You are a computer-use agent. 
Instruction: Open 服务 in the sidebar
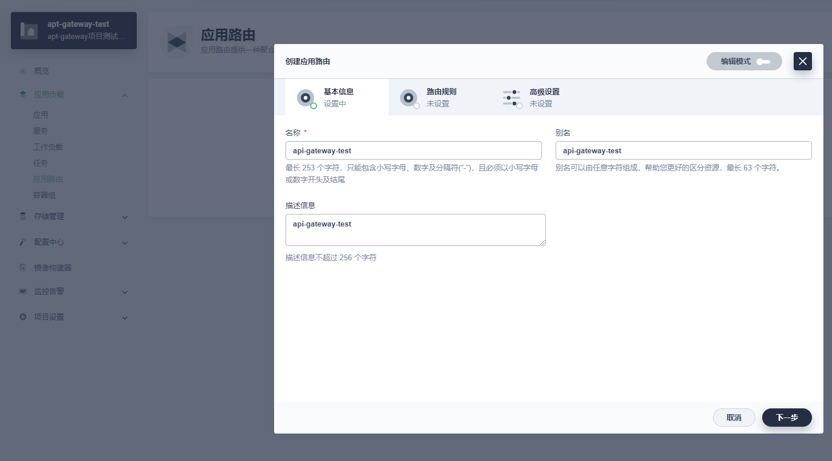(41, 131)
